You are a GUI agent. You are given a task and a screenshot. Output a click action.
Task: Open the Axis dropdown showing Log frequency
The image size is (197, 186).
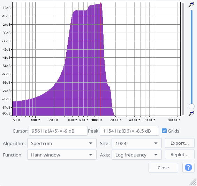click(137, 155)
